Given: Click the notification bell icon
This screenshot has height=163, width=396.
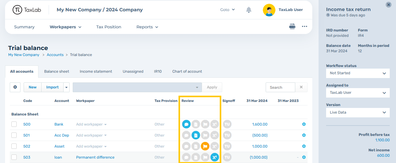Looking at the screenshot, I should coord(249,10).
